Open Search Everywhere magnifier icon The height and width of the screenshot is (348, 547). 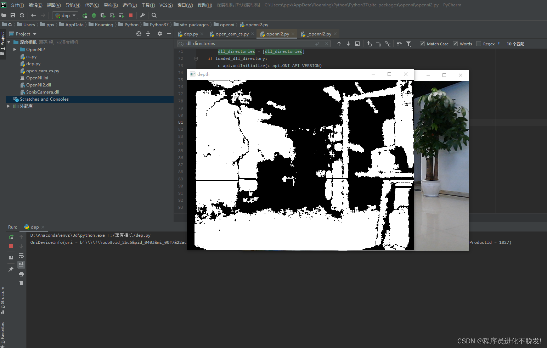pyautogui.click(x=154, y=15)
